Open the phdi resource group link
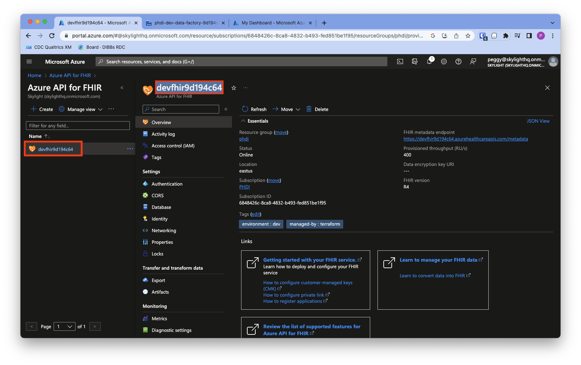Screen dimensions: 581x365 click(244, 139)
